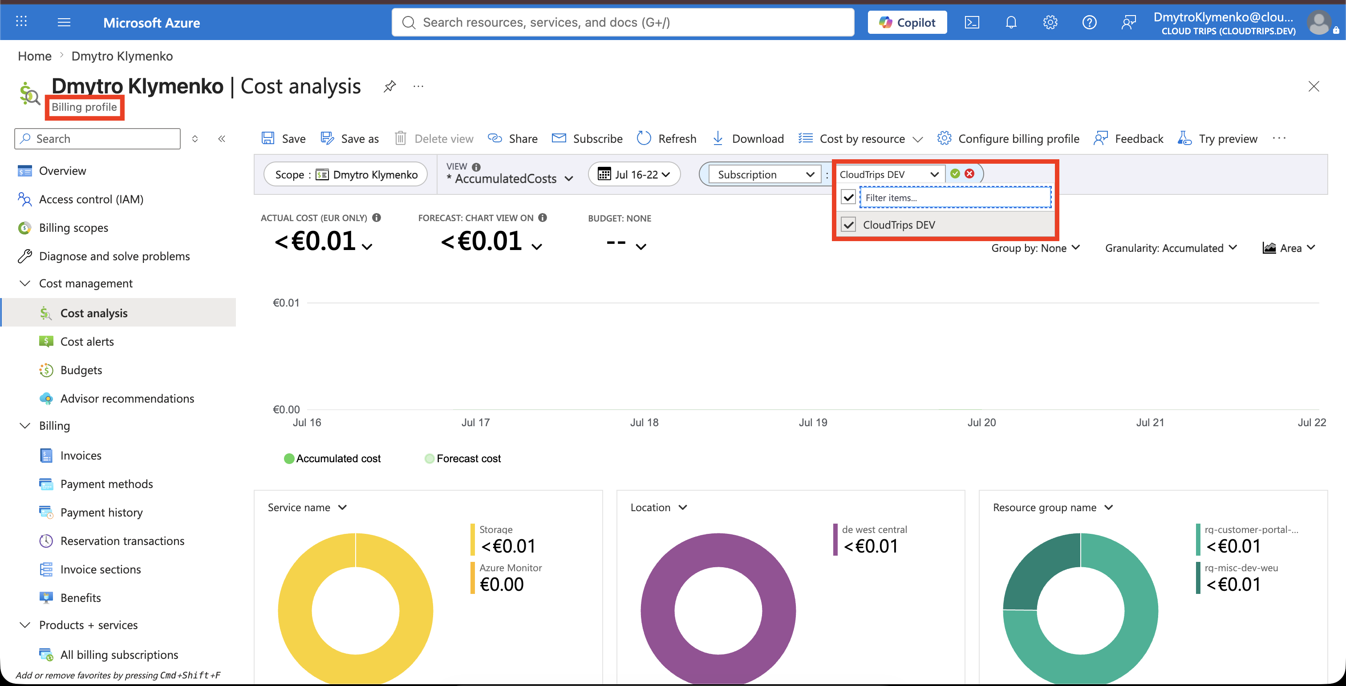Click the Save toolbar button
This screenshot has width=1346, height=686.
point(284,138)
